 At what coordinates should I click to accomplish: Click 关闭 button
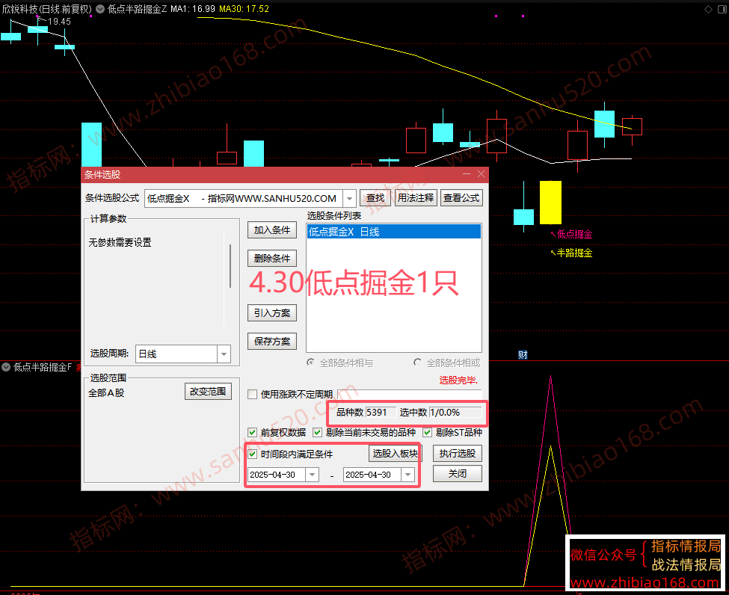point(458,474)
